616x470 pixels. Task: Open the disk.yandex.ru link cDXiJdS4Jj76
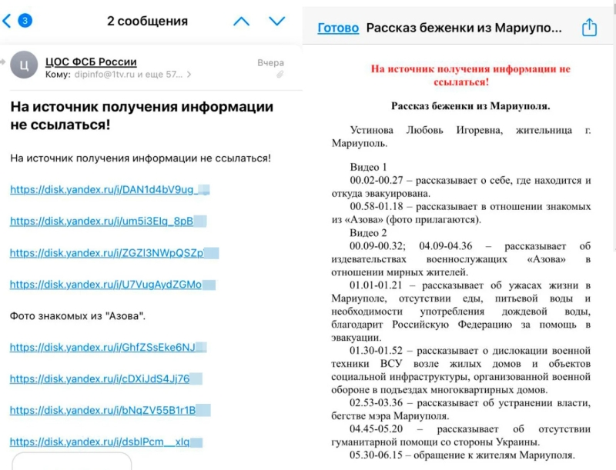click(100, 379)
